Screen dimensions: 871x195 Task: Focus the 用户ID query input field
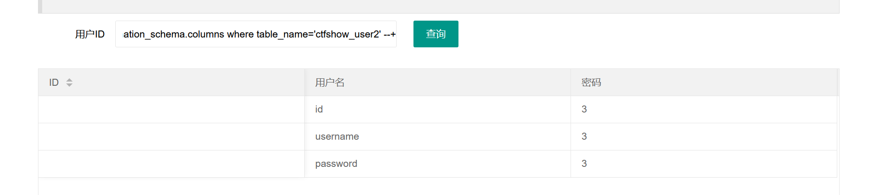coord(255,34)
